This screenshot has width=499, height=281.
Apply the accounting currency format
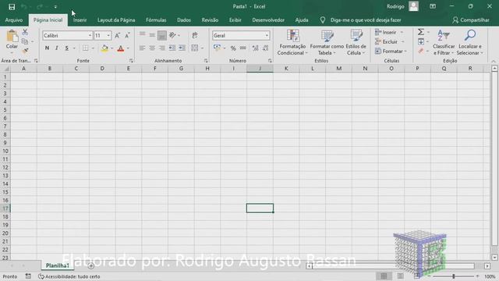218,48
